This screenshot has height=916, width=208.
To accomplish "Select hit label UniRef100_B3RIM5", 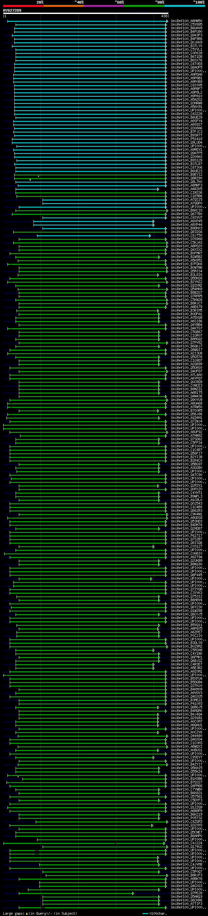I will point(187,310).
